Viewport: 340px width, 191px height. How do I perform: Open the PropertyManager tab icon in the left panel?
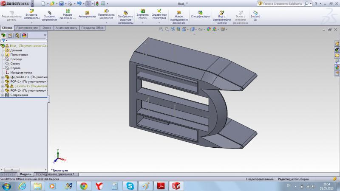pos(10,35)
